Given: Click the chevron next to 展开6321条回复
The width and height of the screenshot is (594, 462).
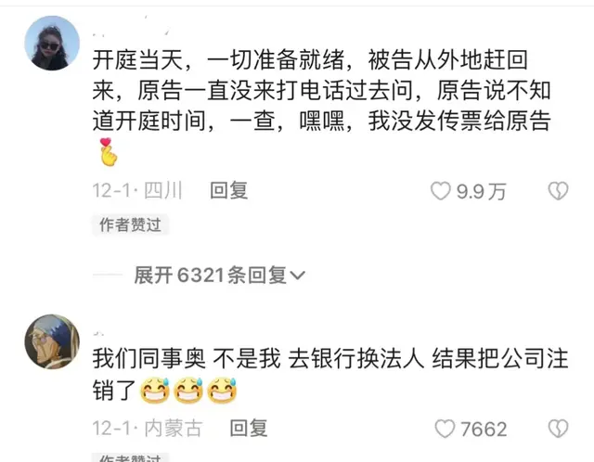Looking at the screenshot, I should click(297, 276).
